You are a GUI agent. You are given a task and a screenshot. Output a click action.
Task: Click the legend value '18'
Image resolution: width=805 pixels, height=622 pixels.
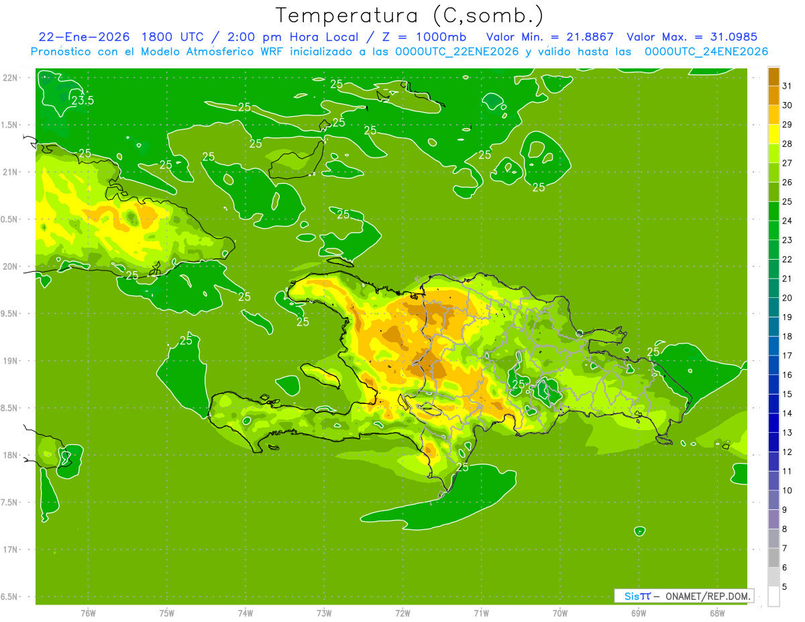point(788,337)
